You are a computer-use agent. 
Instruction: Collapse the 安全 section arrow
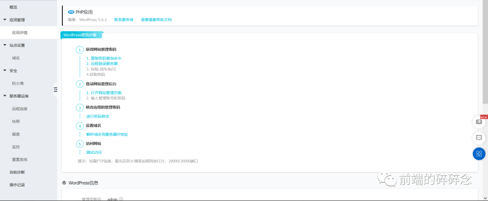5,70
